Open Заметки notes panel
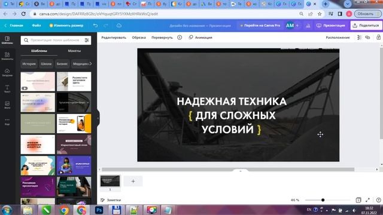 click(111, 200)
